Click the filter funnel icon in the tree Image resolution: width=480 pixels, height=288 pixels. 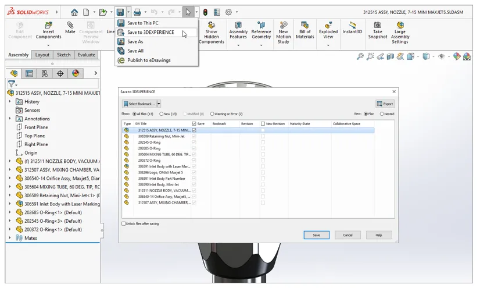pyautogui.click(x=12, y=84)
